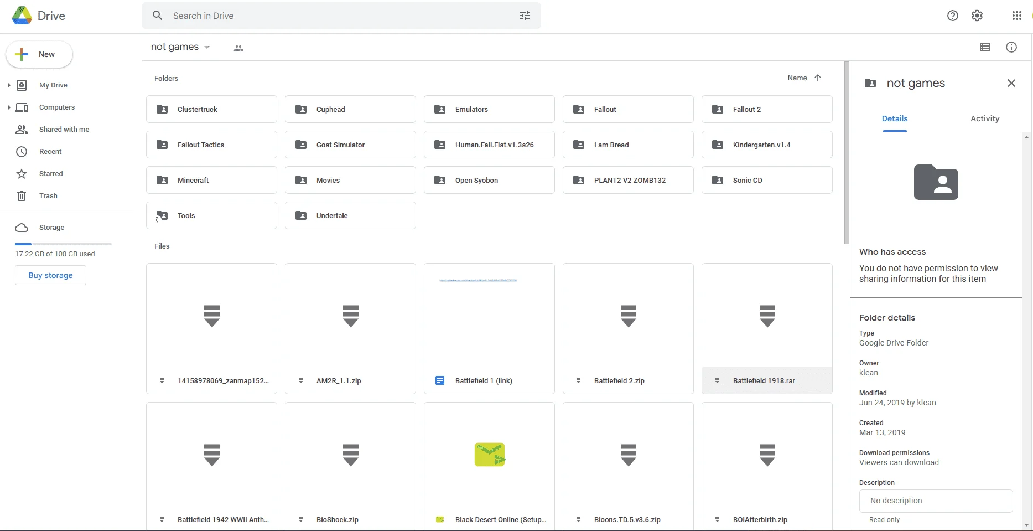
Task: Click Buy storage
Action: (x=50, y=275)
